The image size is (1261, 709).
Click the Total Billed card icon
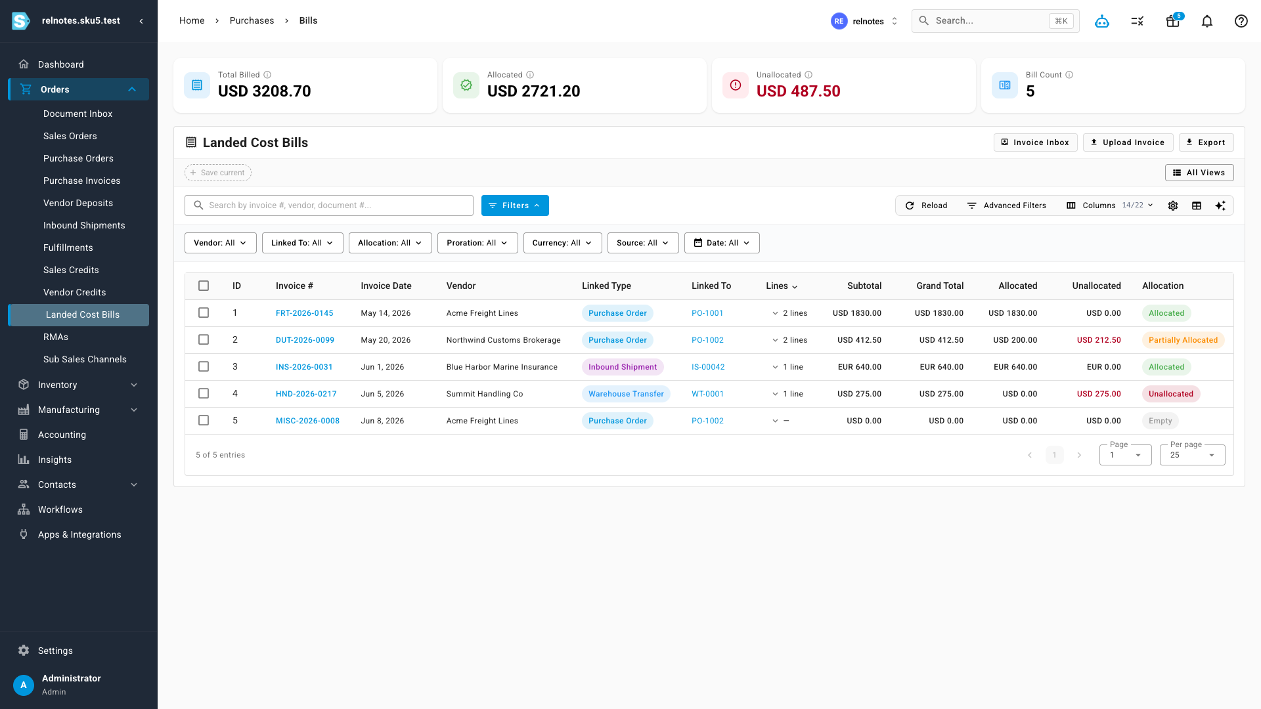coord(197,85)
